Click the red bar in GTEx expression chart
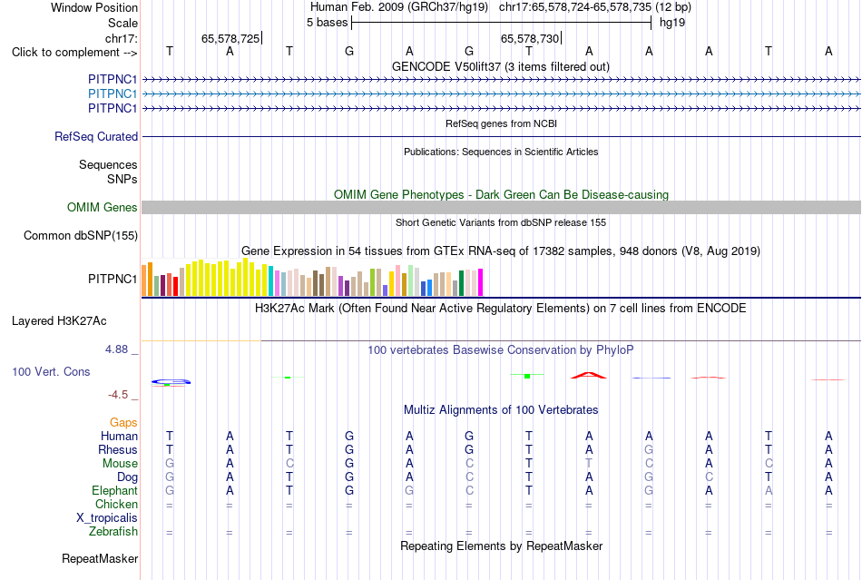This screenshot has height=580, width=862. 175,287
